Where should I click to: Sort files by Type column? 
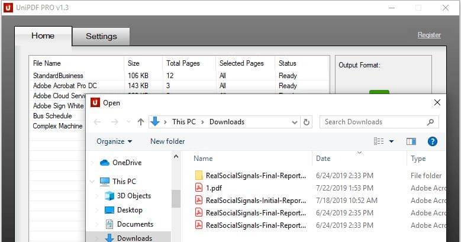(418, 159)
